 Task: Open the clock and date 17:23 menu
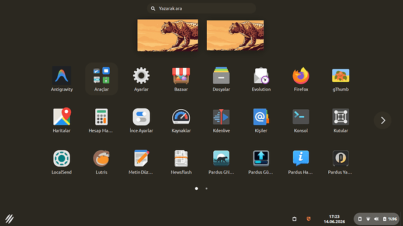click(x=334, y=219)
